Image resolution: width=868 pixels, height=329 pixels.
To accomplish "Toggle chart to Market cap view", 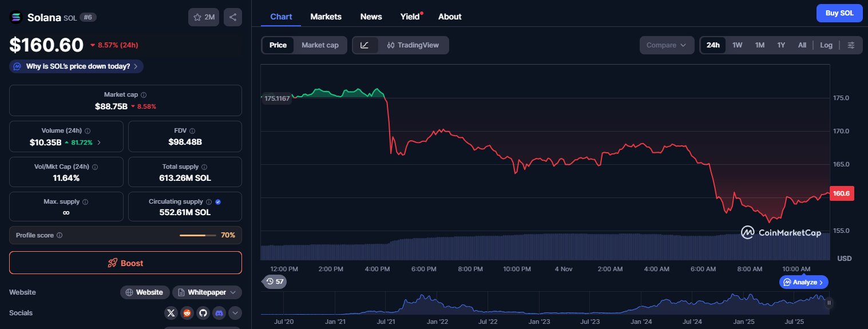I will pos(320,45).
